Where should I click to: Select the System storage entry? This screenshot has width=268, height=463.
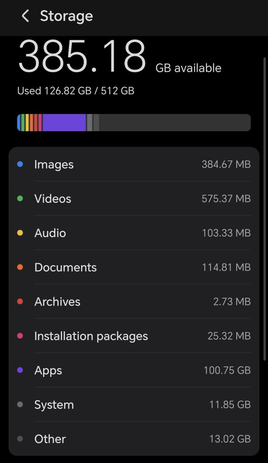pos(134,405)
